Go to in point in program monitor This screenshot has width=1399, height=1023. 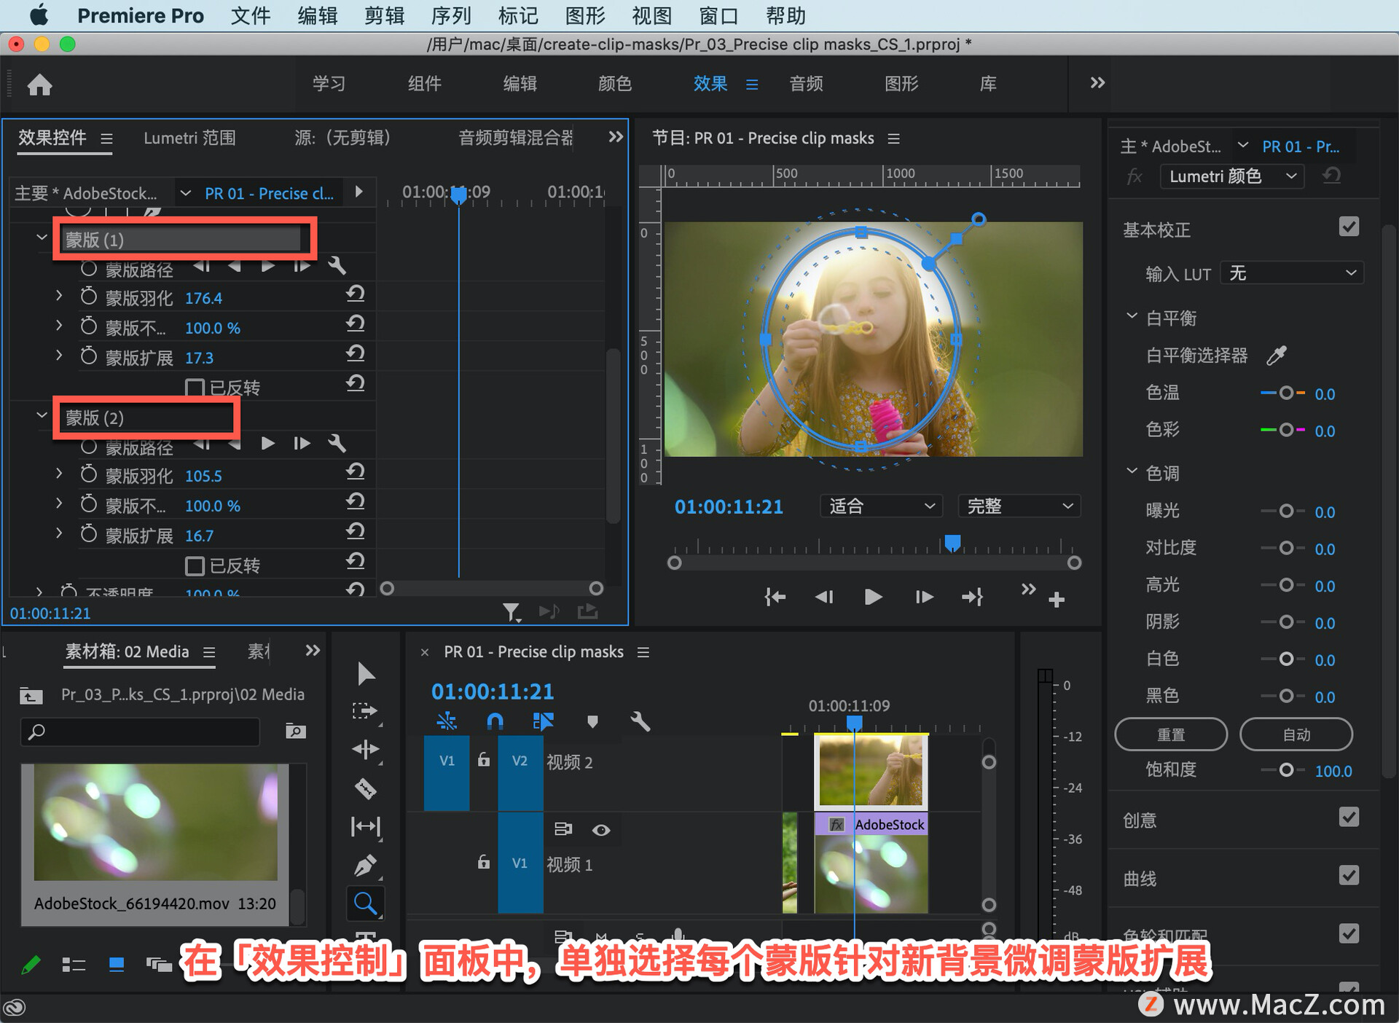(775, 597)
